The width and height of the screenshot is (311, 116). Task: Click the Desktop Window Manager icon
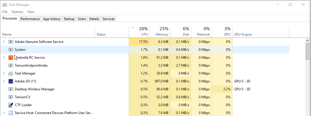pos(11,89)
